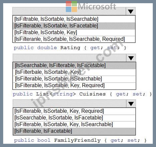Image resolution: width=156 pixels, height=147 pixels.
Task: Choose Cuisines option [IsFilterable, IsSortable, Key, Required]
Action: [x=74, y=86]
